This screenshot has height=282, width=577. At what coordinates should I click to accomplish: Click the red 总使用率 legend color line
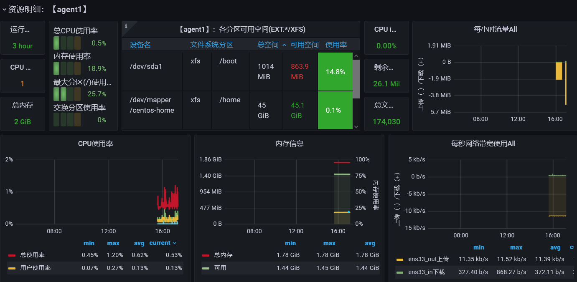pyautogui.click(x=12, y=255)
